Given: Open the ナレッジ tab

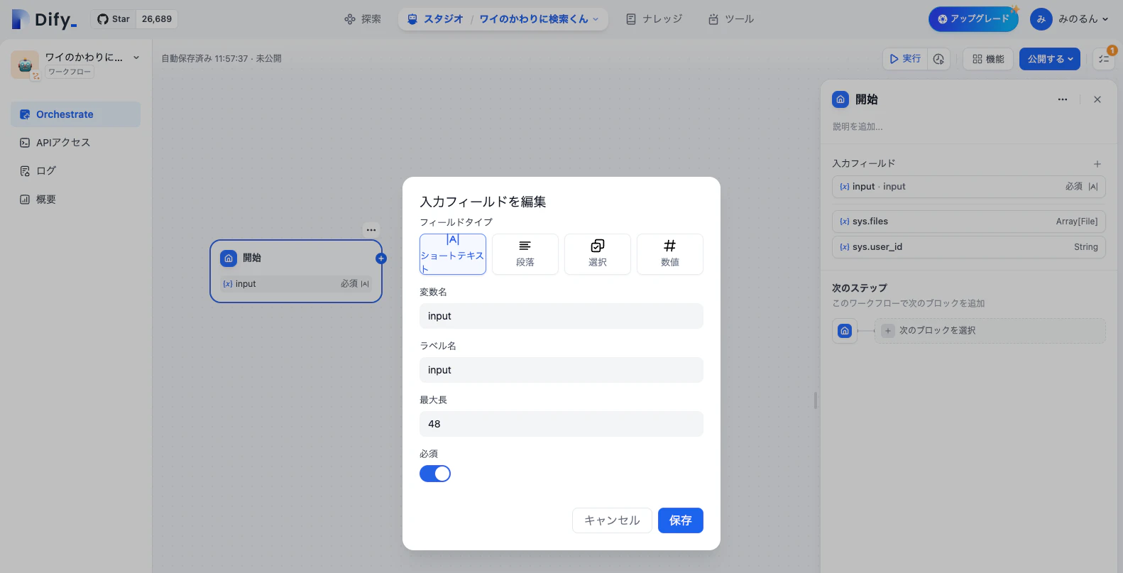Looking at the screenshot, I should click(654, 19).
